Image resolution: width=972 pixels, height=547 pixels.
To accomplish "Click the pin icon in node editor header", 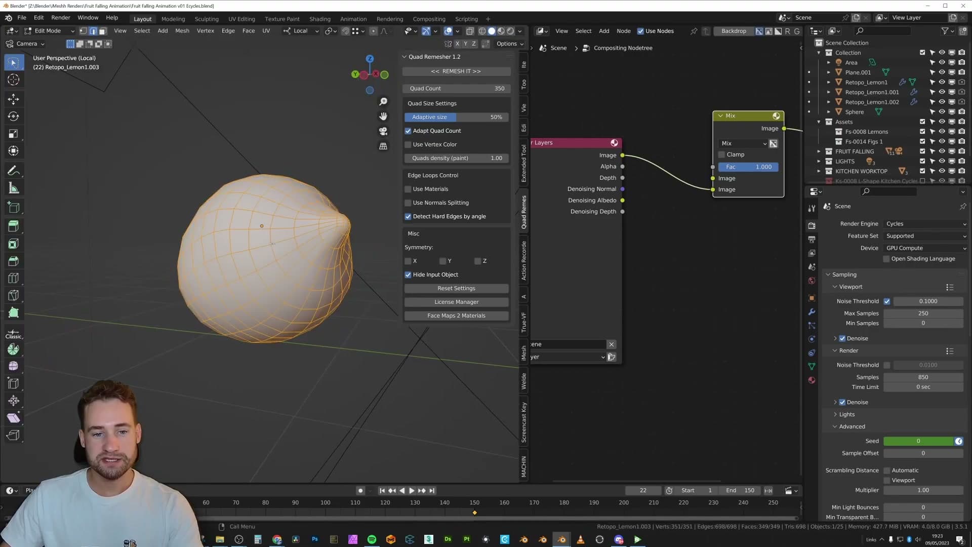I will [x=694, y=31].
